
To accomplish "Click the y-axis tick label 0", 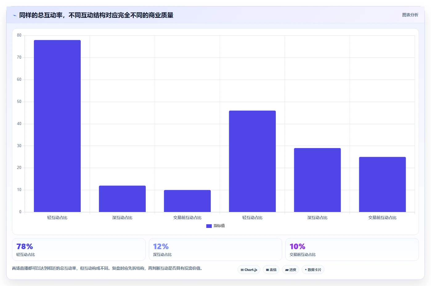I will pos(20,212).
